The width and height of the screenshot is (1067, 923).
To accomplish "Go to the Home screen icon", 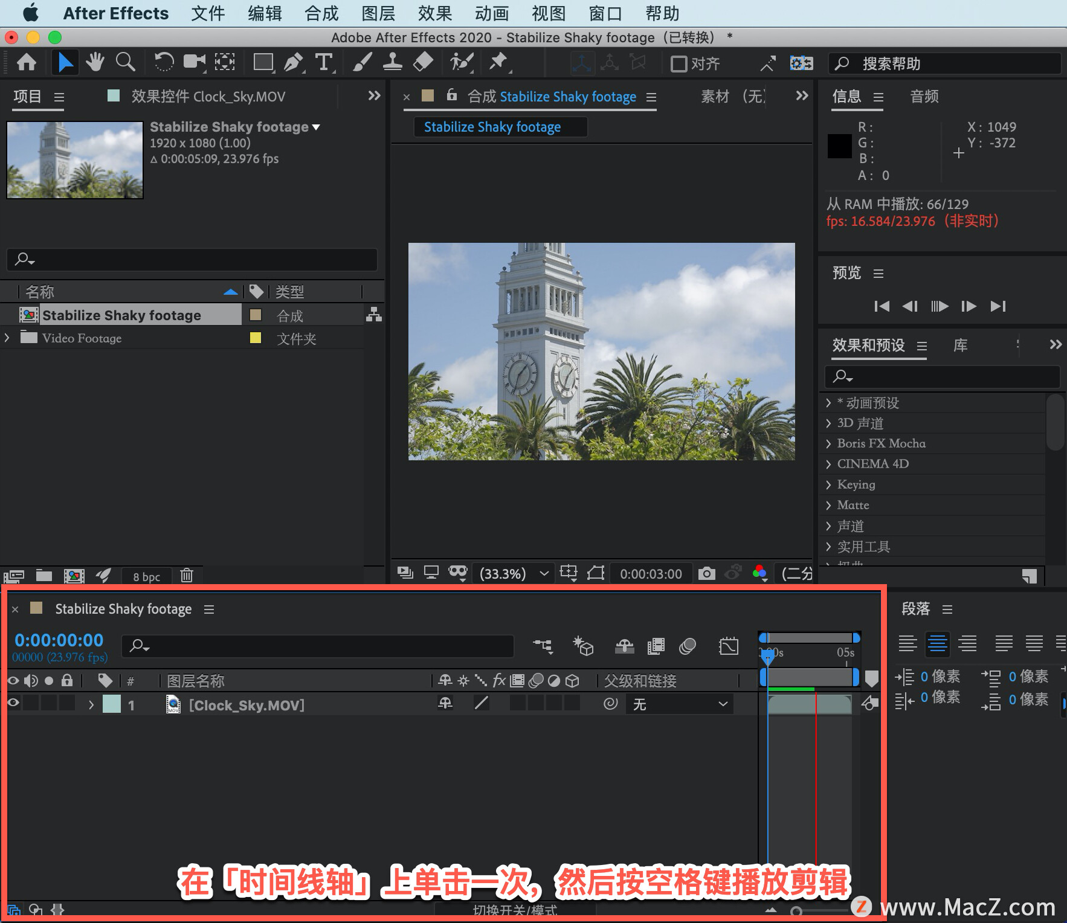I will click(27, 62).
